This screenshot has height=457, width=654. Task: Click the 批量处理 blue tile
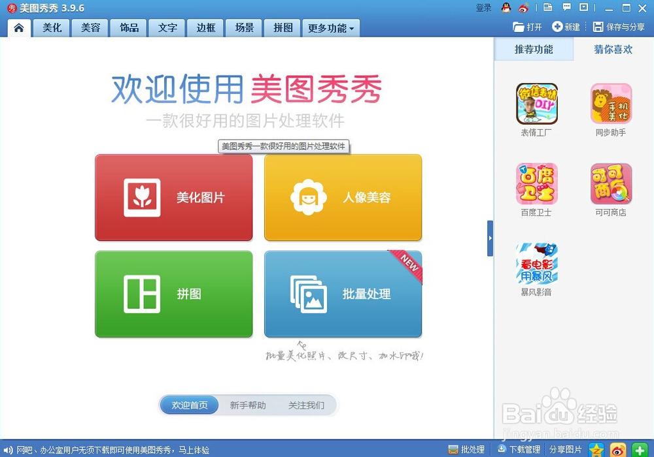pyautogui.click(x=343, y=294)
